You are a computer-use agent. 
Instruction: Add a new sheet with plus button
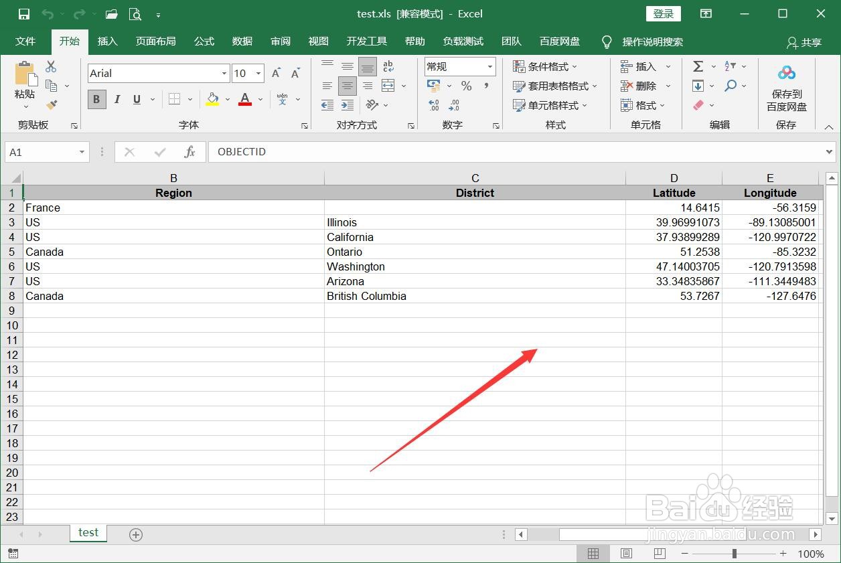pyautogui.click(x=136, y=534)
